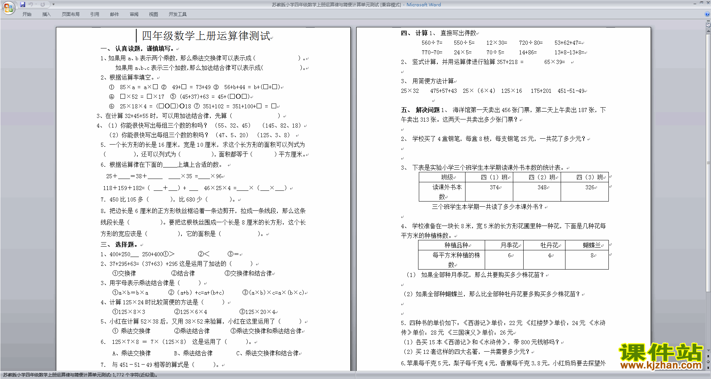The width and height of the screenshot is (711, 379).
Task: Open Customize Quick Access Toolbar dropdown
Action: [53, 4]
